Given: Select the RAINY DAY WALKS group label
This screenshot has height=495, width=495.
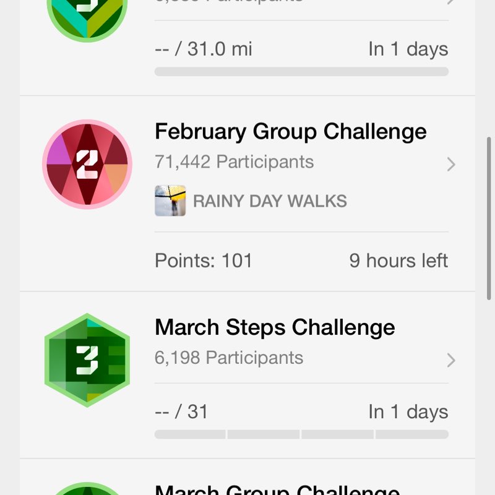Looking at the screenshot, I should coord(270,201).
